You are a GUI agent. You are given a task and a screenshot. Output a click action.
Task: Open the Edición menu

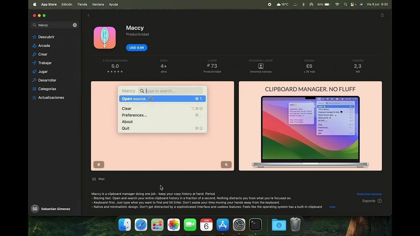tap(67, 4)
